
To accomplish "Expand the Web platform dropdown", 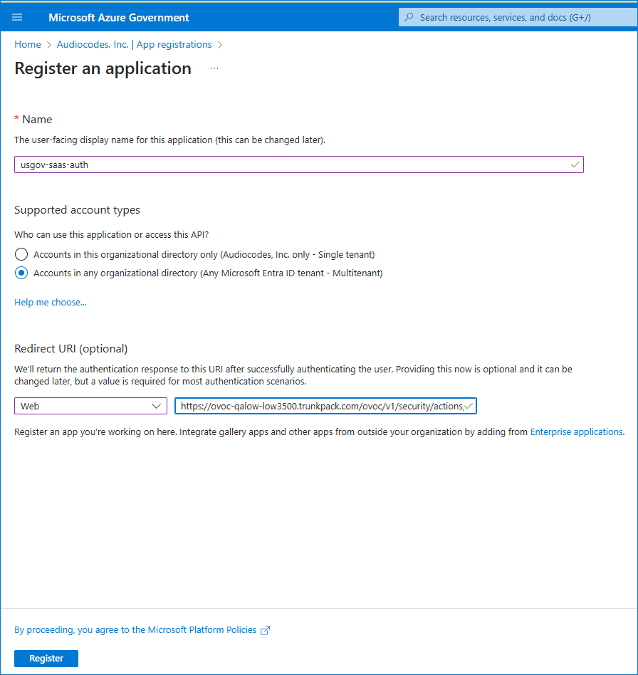I will coord(91,406).
